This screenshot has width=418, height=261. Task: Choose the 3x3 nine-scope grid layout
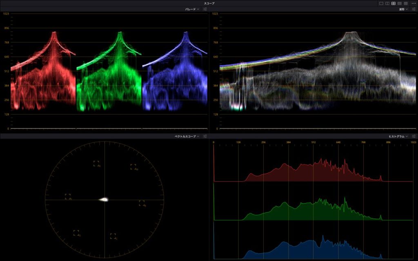coord(406,3)
